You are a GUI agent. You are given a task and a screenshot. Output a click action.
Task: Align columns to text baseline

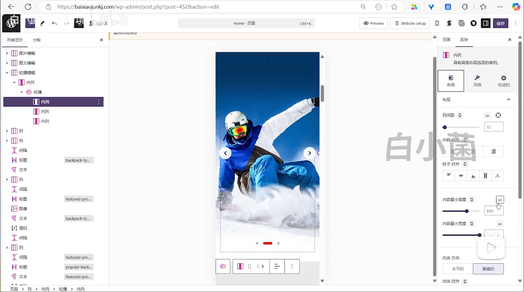pos(498,176)
